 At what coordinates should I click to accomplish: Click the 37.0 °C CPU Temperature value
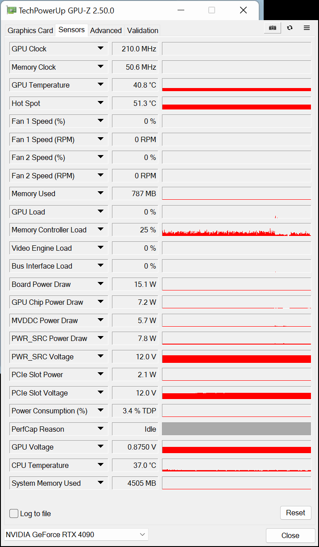pyautogui.click(x=135, y=465)
